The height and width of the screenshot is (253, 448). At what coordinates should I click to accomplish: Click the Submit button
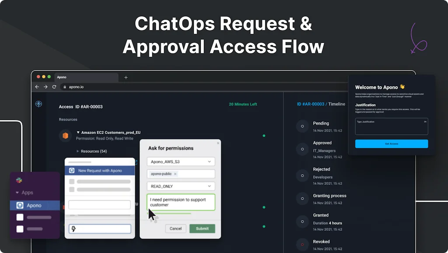point(202,228)
